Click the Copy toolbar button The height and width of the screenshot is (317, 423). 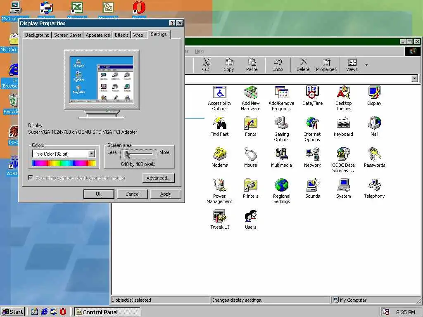click(229, 65)
